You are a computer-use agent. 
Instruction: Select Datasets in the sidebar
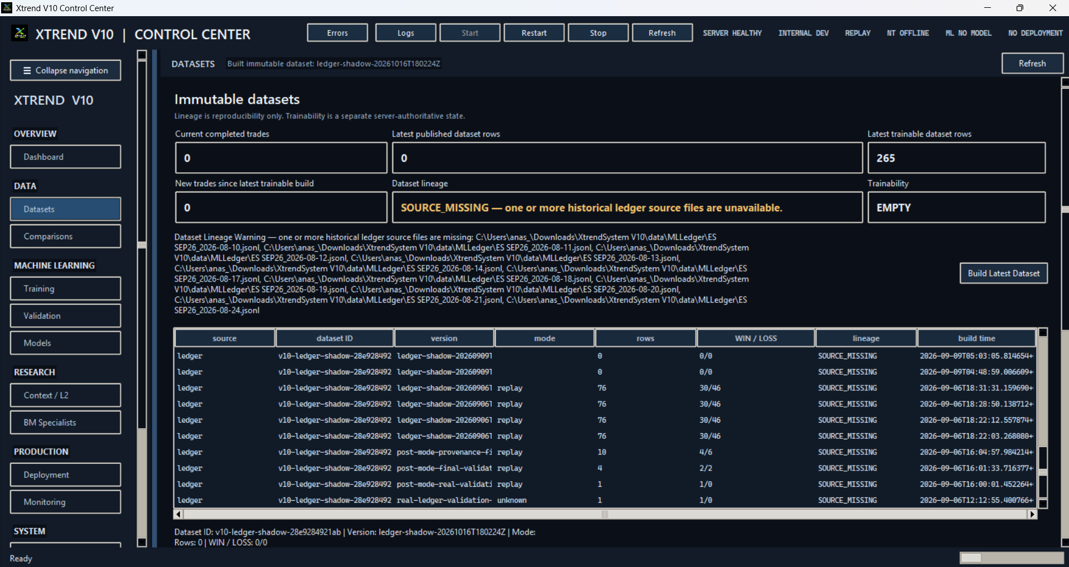click(x=65, y=209)
